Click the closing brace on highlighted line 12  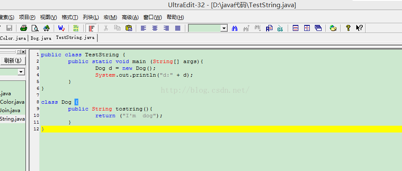coord(43,129)
